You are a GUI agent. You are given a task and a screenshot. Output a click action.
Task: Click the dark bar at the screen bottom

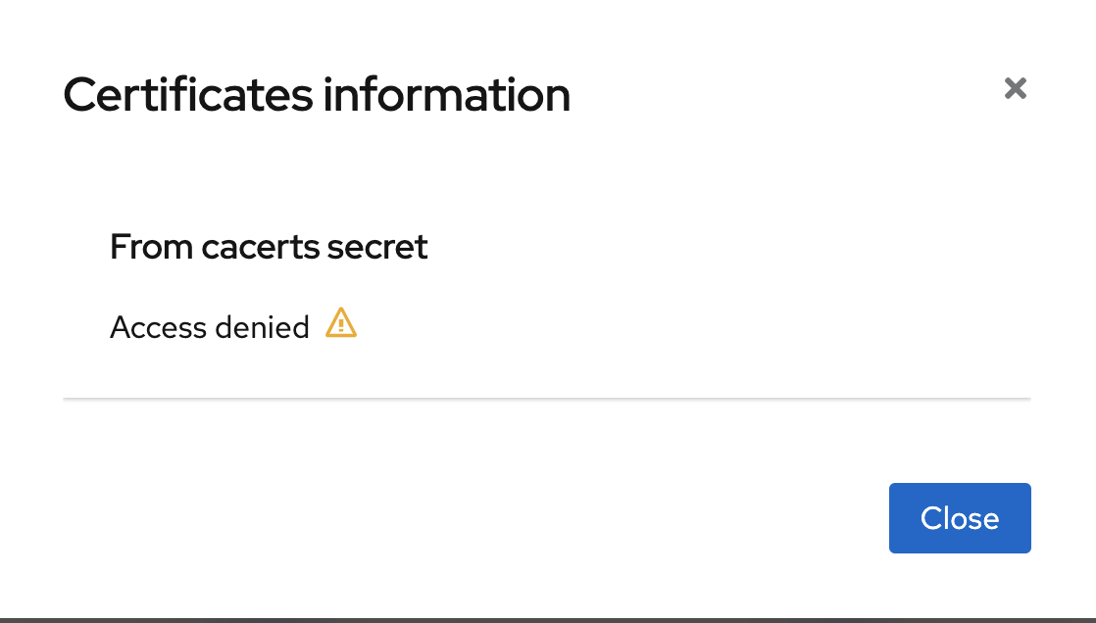pyautogui.click(x=546, y=617)
